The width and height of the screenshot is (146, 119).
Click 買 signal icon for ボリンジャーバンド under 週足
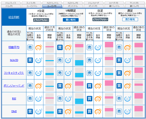point(119,86)
